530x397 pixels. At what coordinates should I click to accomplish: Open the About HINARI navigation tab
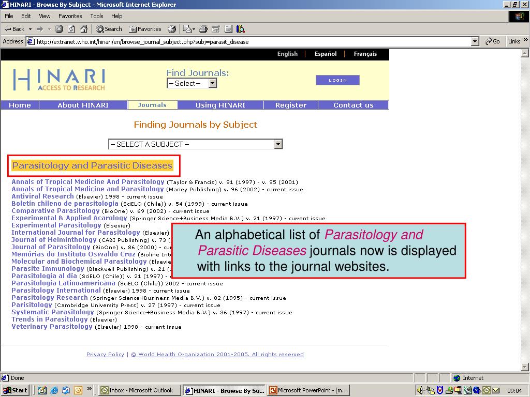tap(83, 105)
